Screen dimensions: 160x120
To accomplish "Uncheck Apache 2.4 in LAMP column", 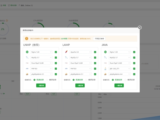I will point(95,52).
